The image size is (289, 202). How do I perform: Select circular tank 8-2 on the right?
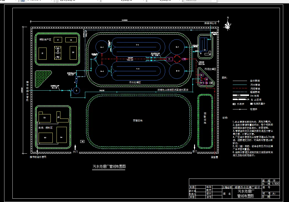click(177, 71)
